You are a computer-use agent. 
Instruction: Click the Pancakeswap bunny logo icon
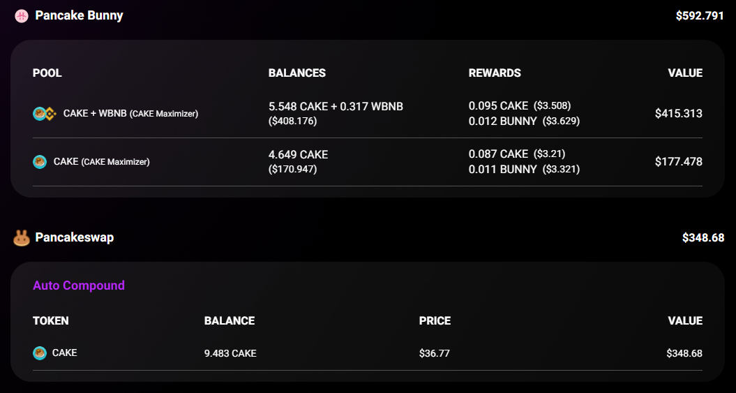point(22,238)
